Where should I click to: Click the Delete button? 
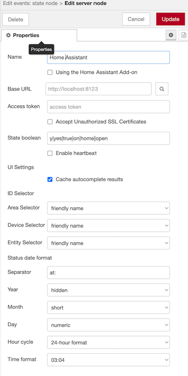pos(16,19)
